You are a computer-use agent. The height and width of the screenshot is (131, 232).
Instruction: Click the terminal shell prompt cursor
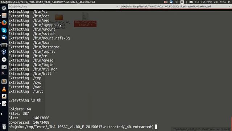tap(156, 127)
